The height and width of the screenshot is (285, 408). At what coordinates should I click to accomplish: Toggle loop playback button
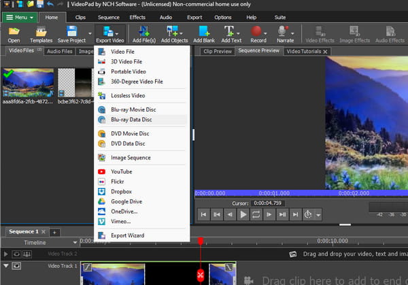click(256, 214)
